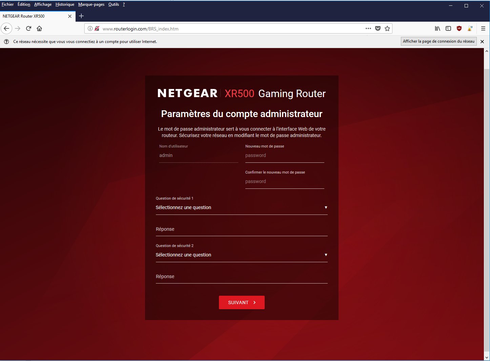Focus the Nouveau mot de passe field

(x=284, y=156)
